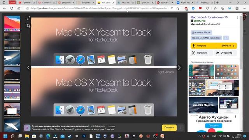This screenshot has width=249, height=140.
Task: Open File Explorer from the taskbar
Action: tap(27, 136)
